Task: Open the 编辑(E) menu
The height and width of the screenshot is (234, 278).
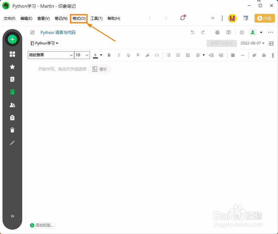Action: click(x=26, y=19)
